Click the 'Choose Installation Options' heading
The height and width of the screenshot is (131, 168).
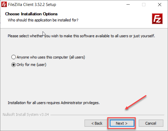tap(31, 14)
